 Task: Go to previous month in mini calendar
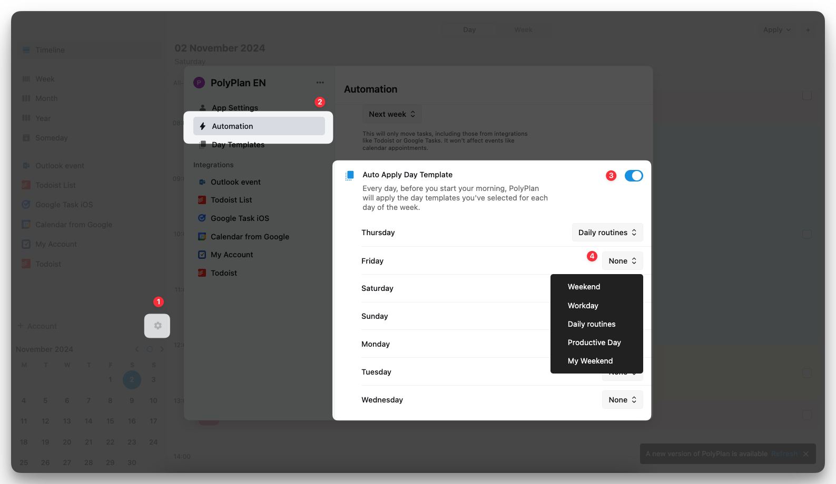coord(137,349)
